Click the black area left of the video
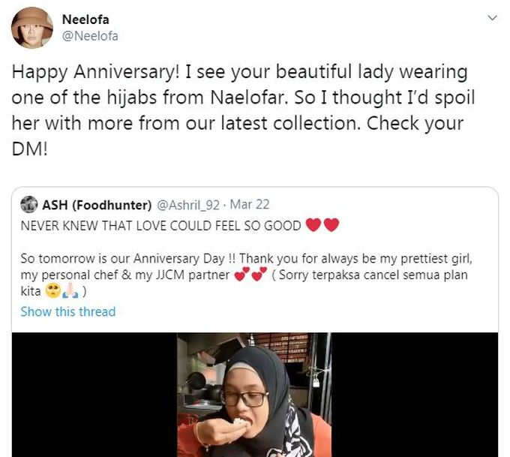This screenshot has width=510, height=457. coord(94,395)
